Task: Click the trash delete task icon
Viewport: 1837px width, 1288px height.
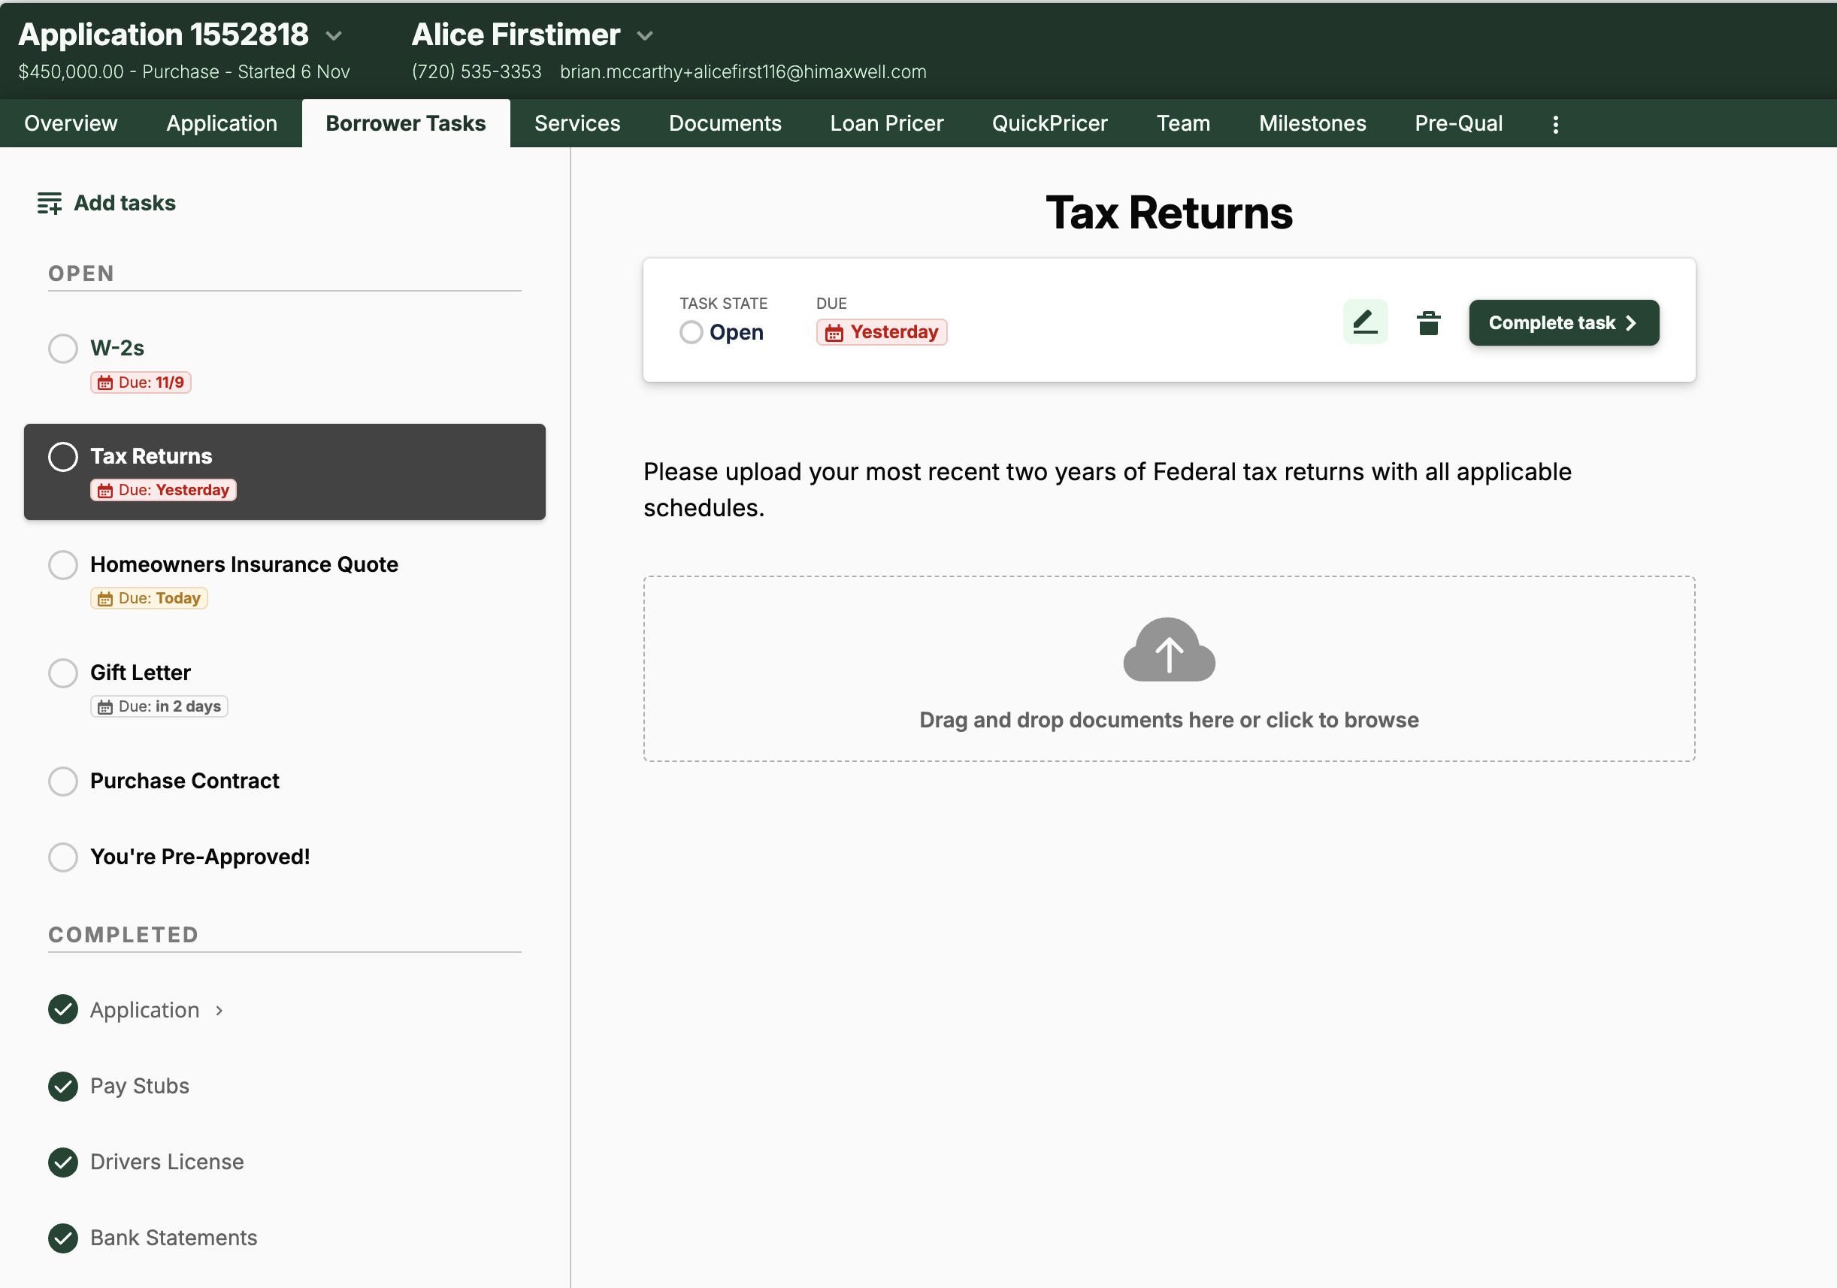Action: pyautogui.click(x=1428, y=323)
